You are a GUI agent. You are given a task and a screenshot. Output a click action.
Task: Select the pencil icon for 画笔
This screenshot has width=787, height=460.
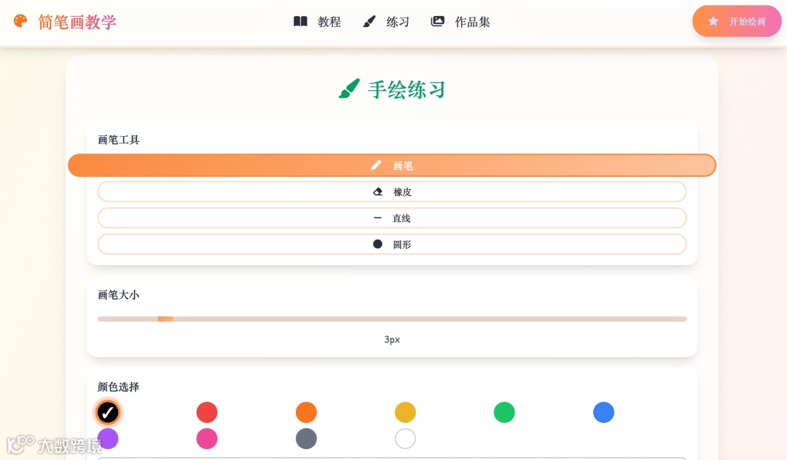376,165
